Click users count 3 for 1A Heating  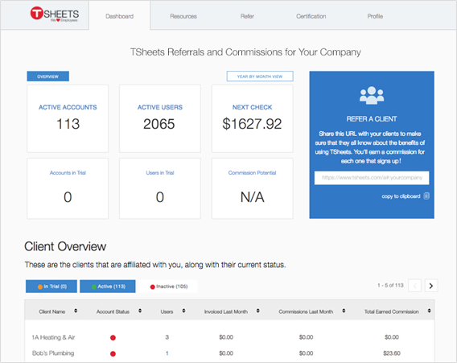(x=167, y=337)
